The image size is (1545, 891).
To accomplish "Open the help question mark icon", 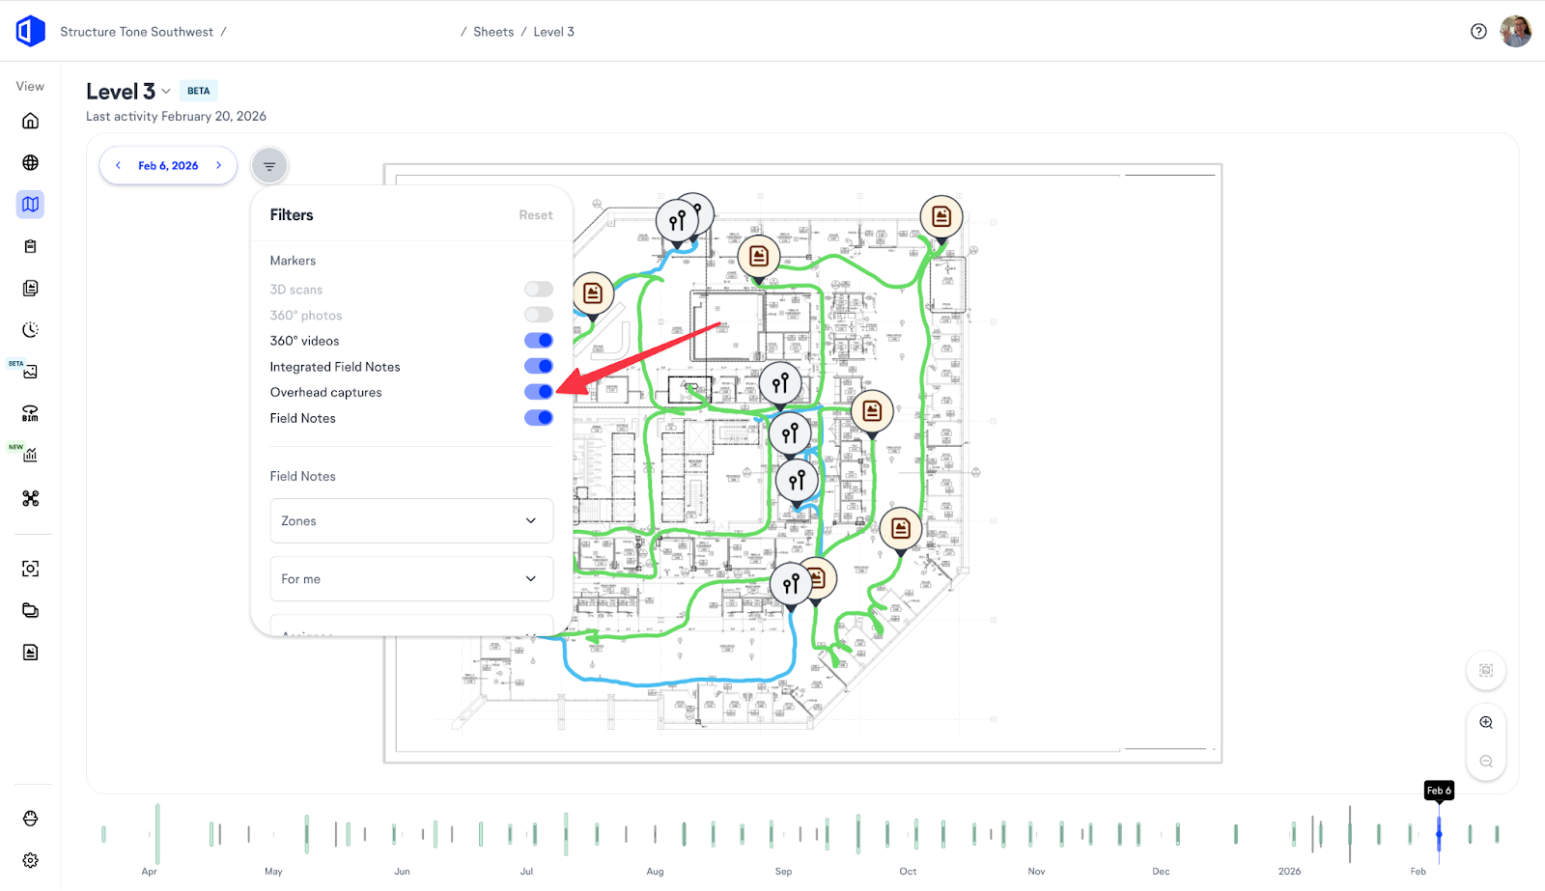I will [1478, 31].
